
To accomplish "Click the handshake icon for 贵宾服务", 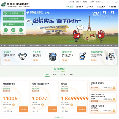I will point(23,56).
